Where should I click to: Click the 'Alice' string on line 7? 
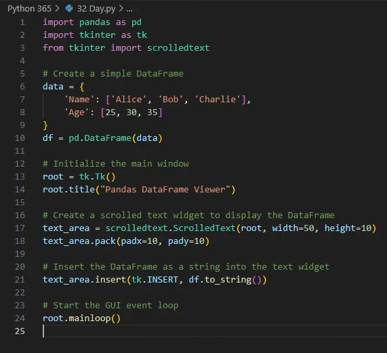point(129,99)
